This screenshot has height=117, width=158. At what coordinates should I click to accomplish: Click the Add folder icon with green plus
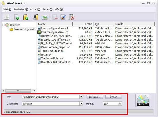click(x=25, y=17)
